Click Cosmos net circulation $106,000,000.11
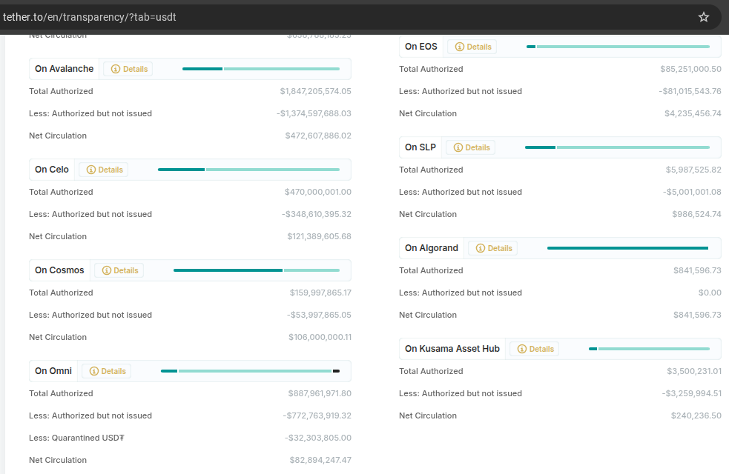This screenshot has height=474, width=729. 320,338
